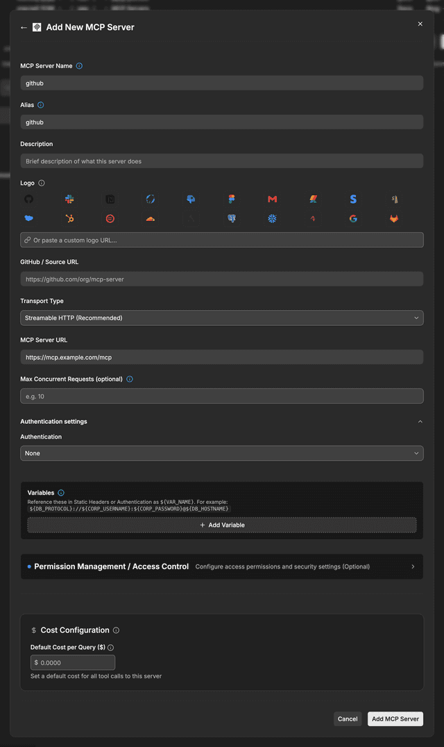Collapse the Authentication settings section
This screenshot has width=444, height=747.
[x=420, y=422]
